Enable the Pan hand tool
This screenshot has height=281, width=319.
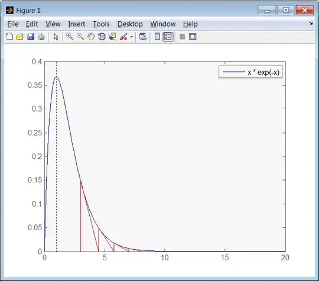click(x=91, y=37)
